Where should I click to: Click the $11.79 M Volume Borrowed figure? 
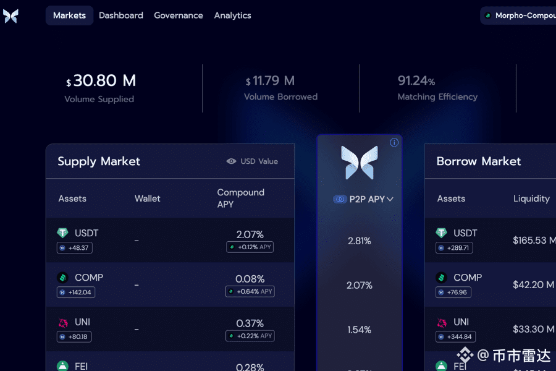270,80
